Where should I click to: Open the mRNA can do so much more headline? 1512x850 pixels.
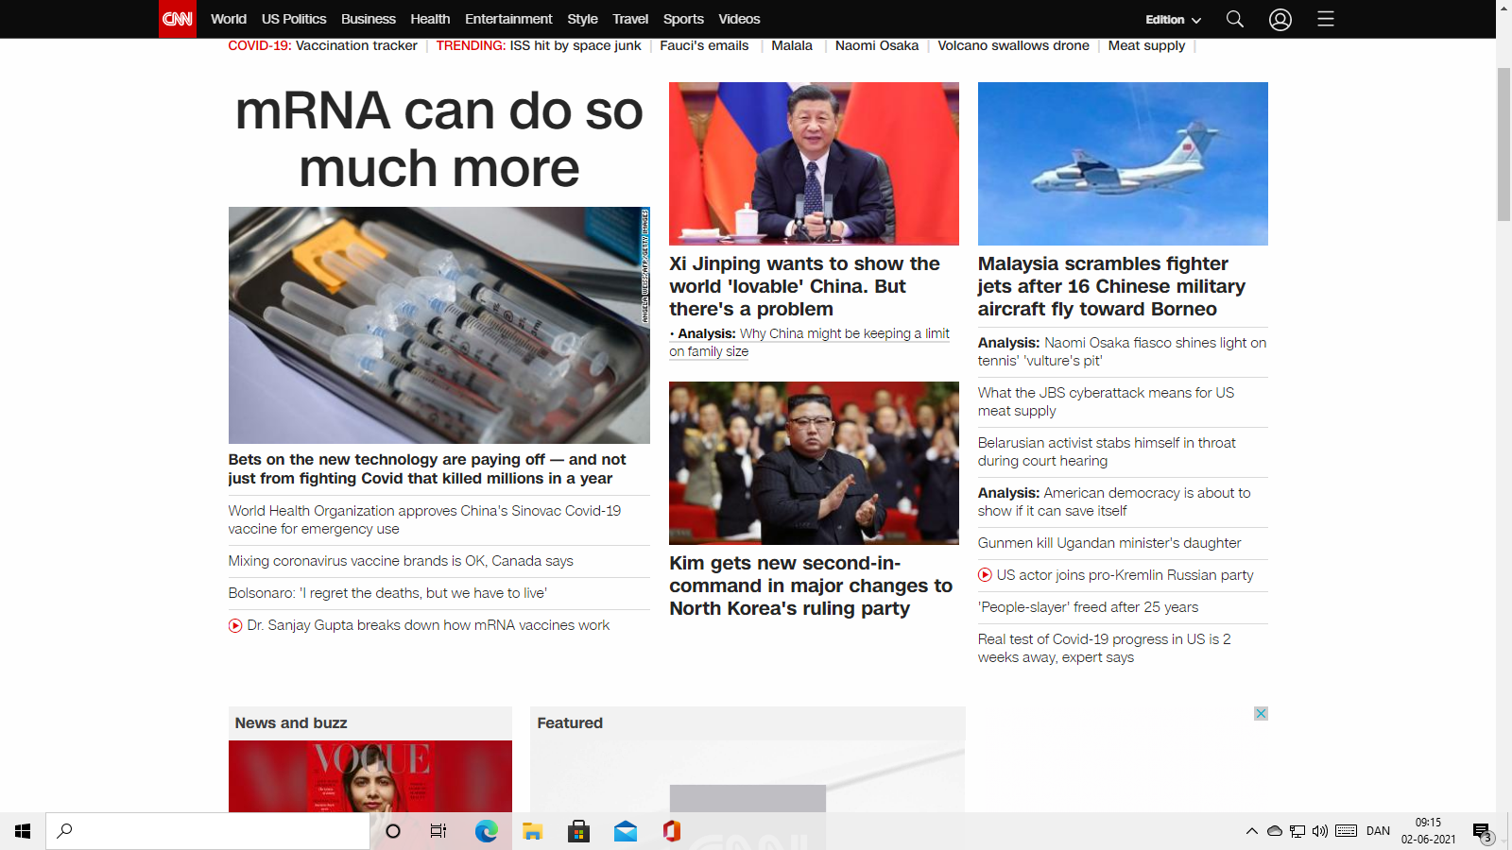(439, 139)
